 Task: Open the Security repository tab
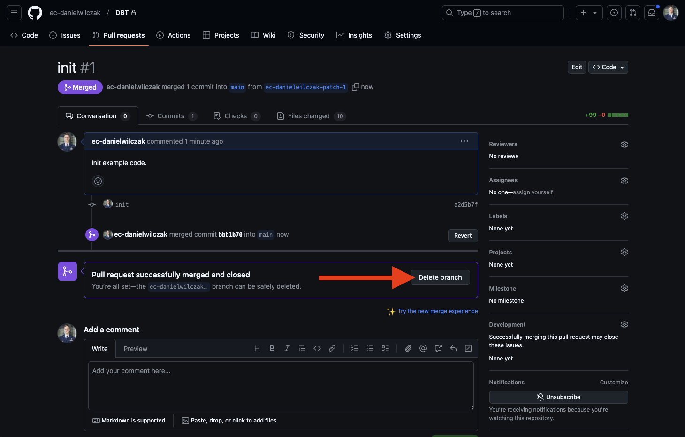(x=306, y=35)
